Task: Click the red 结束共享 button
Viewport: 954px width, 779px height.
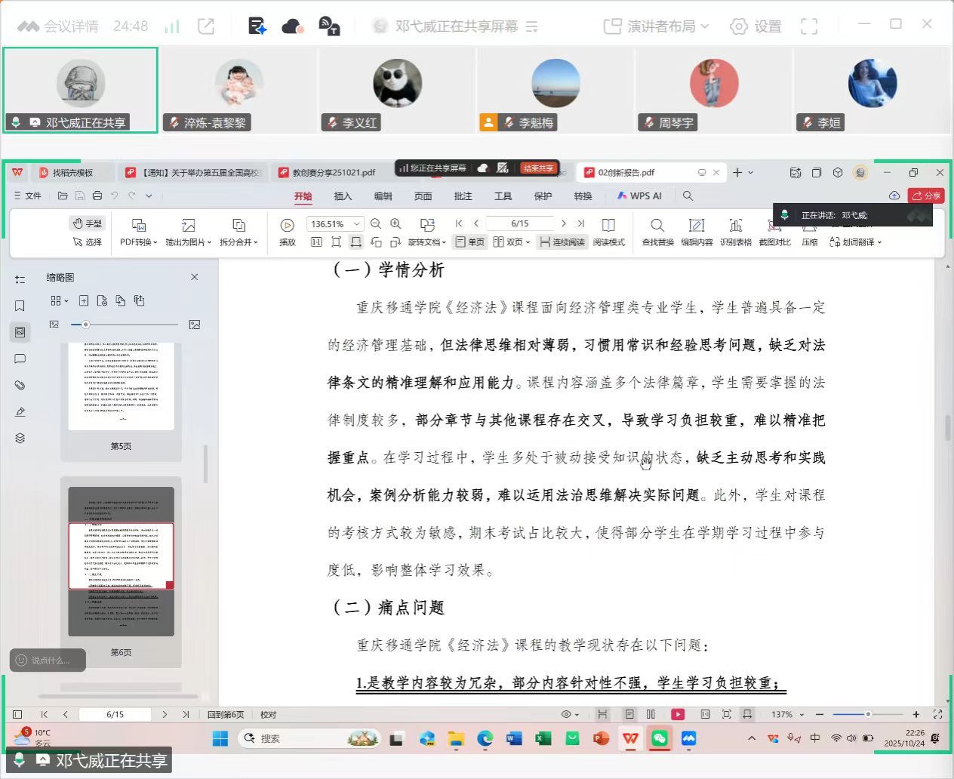Action: [x=538, y=168]
